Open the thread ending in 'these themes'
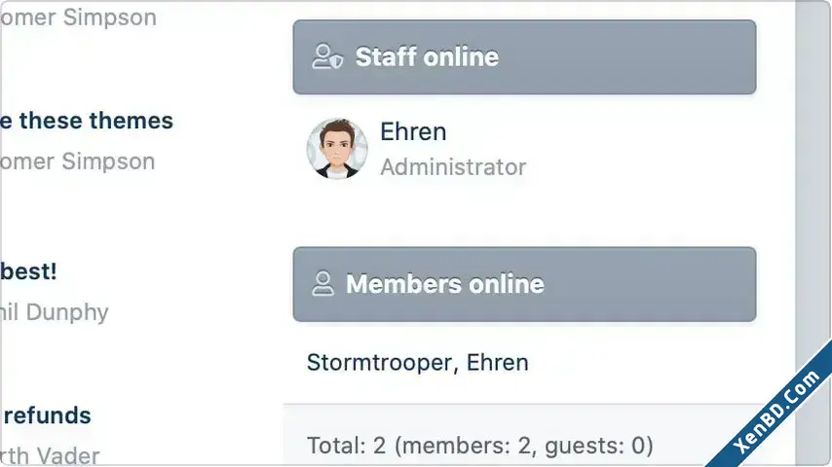Image resolution: width=832 pixels, height=467 pixels. [x=87, y=121]
